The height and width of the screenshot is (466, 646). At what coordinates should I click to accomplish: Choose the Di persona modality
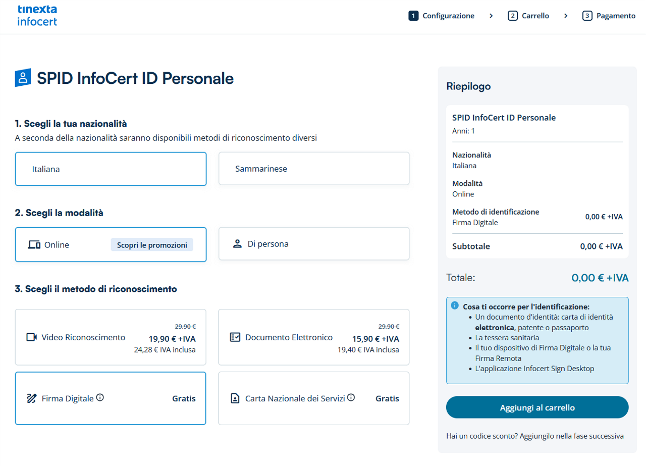tap(314, 244)
